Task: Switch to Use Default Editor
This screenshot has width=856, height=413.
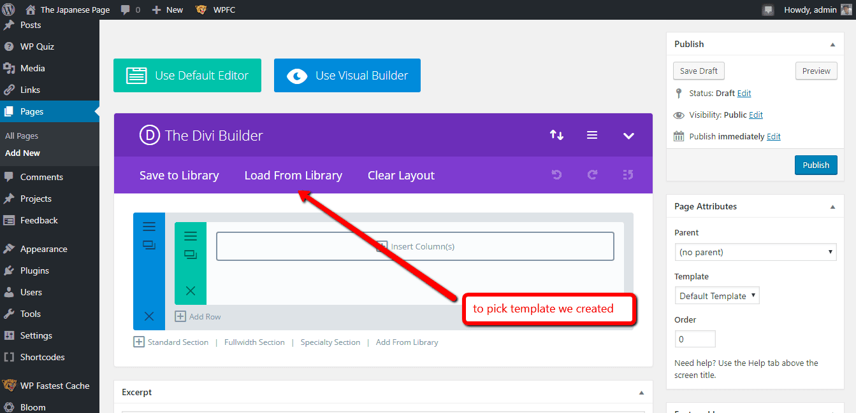Action: [187, 75]
